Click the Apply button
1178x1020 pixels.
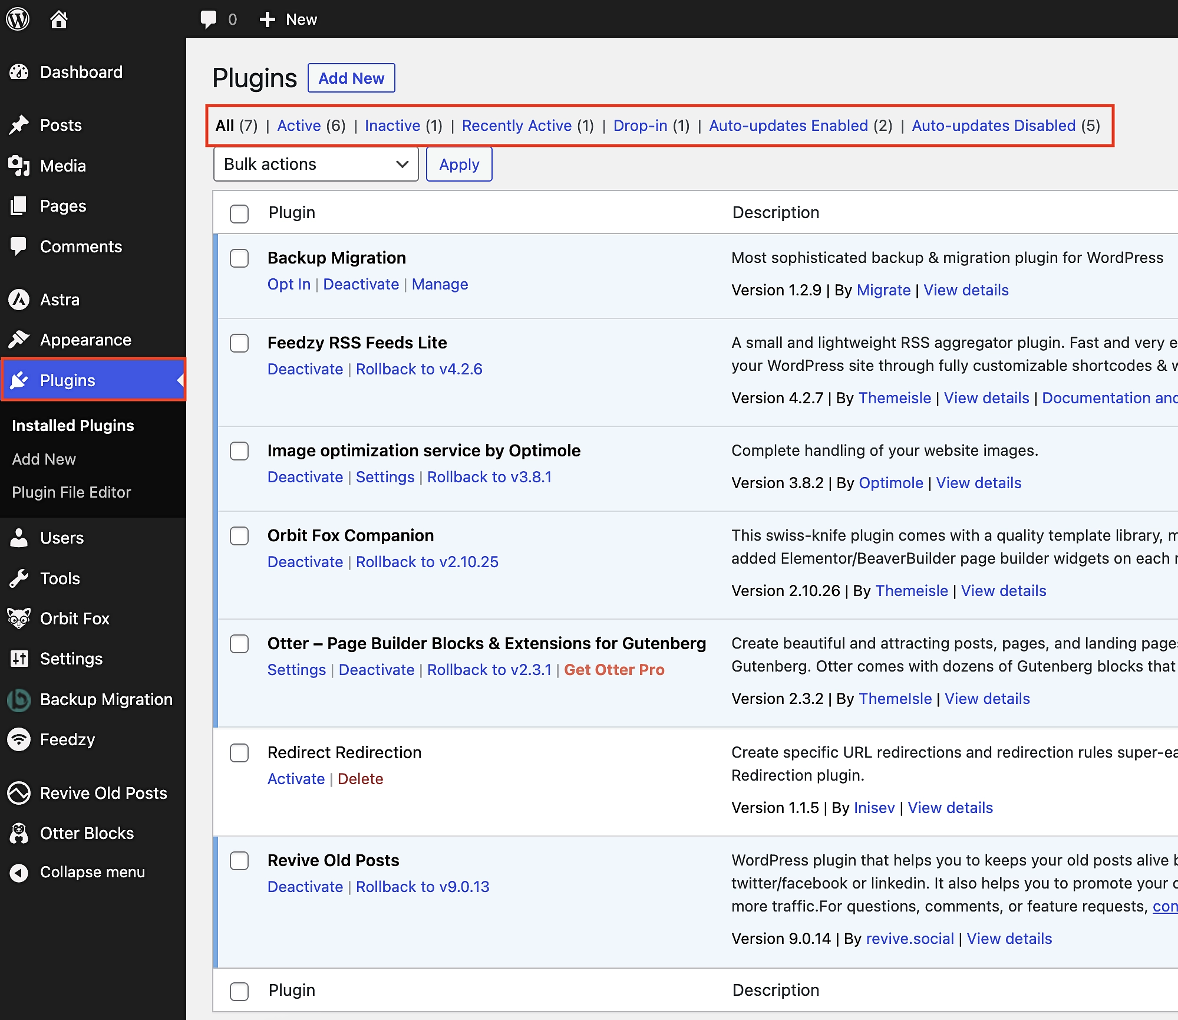pos(458,164)
